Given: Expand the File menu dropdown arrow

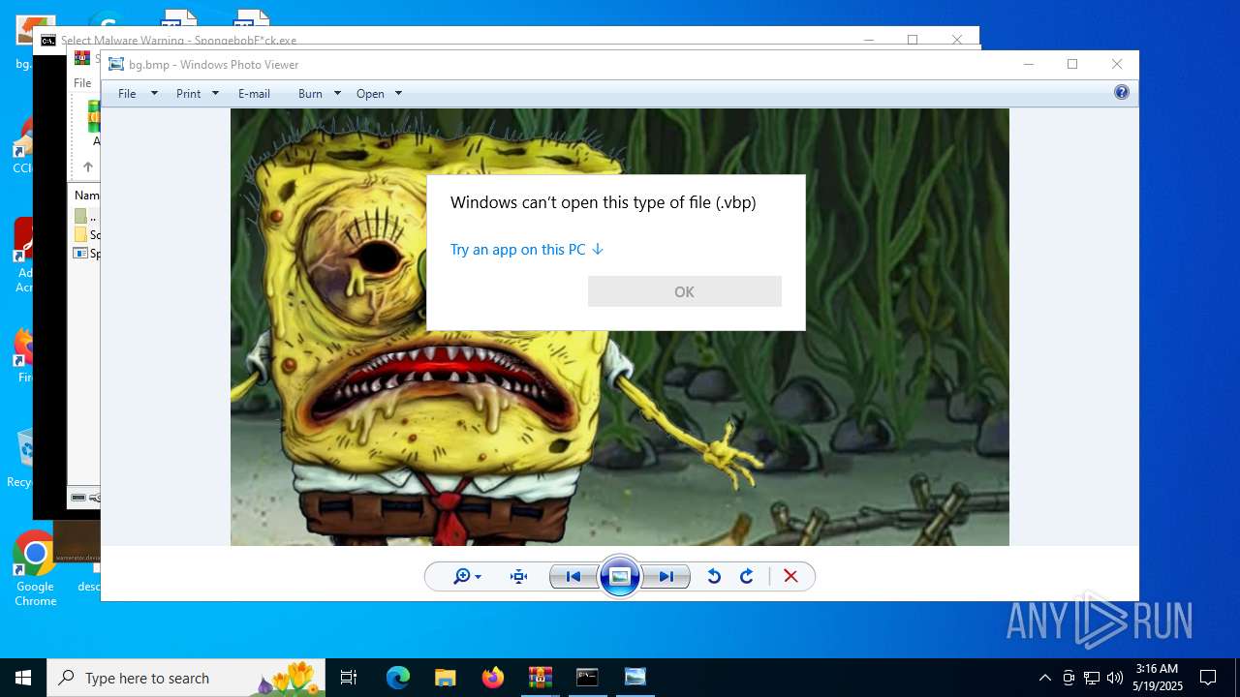Looking at the screenshot, I should tap(154, 94).
